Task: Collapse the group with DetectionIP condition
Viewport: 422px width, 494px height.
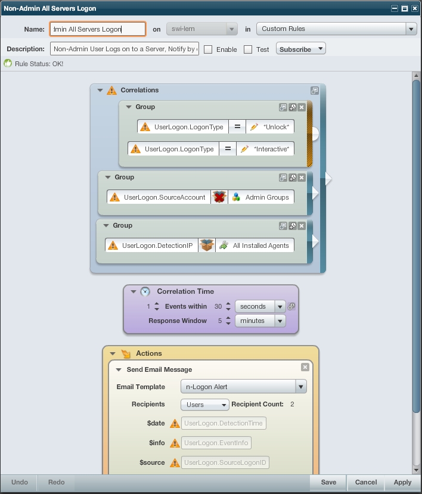Action: pyautogui.click(x=106, y=225)
